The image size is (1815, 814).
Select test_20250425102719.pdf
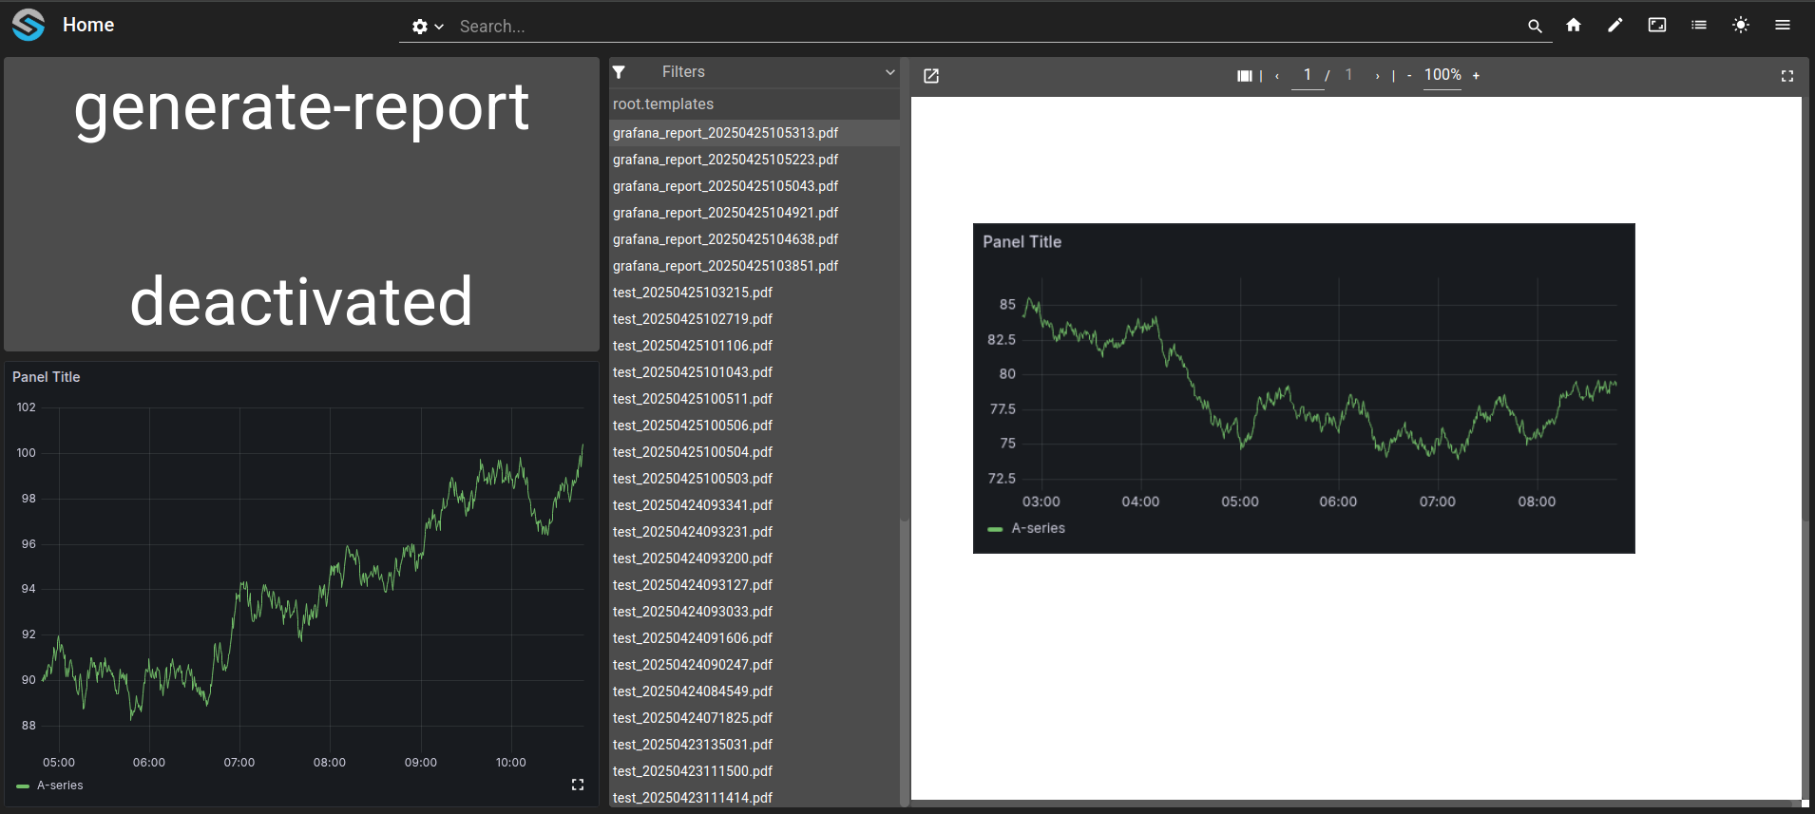coord(755,319)
